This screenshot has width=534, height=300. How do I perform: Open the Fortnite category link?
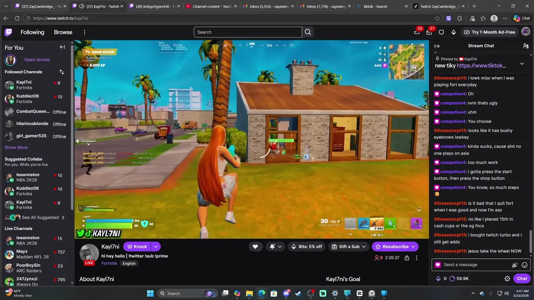coord(109,263)
